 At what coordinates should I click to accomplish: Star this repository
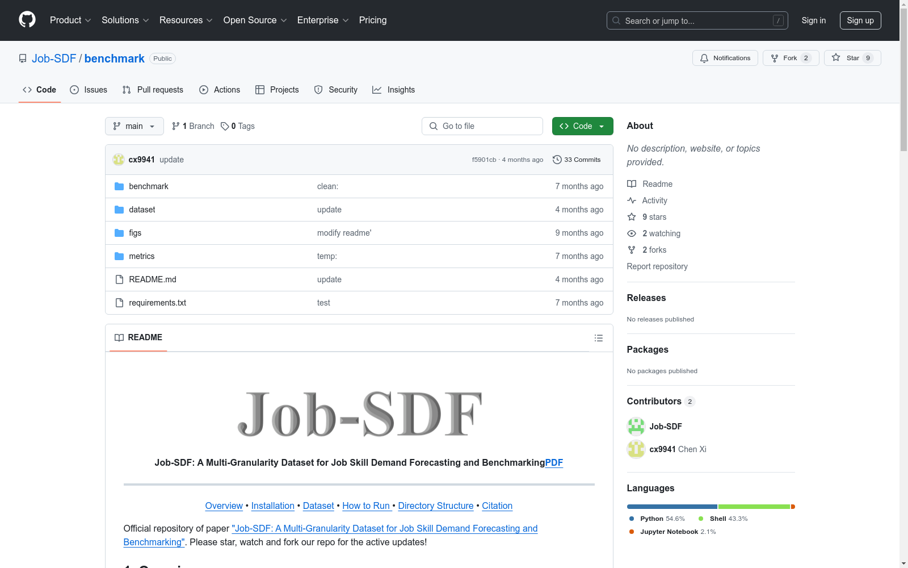852,58
